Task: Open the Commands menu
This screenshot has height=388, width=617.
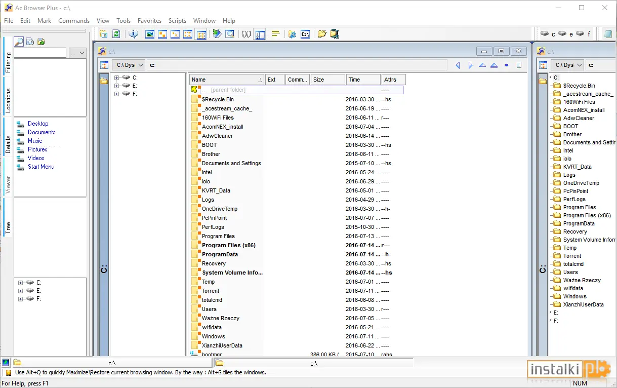Action: click(74, 21)
